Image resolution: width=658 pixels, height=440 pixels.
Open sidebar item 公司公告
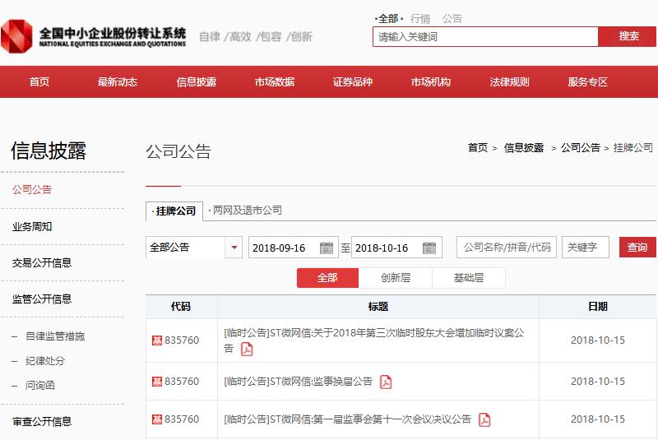32,190
